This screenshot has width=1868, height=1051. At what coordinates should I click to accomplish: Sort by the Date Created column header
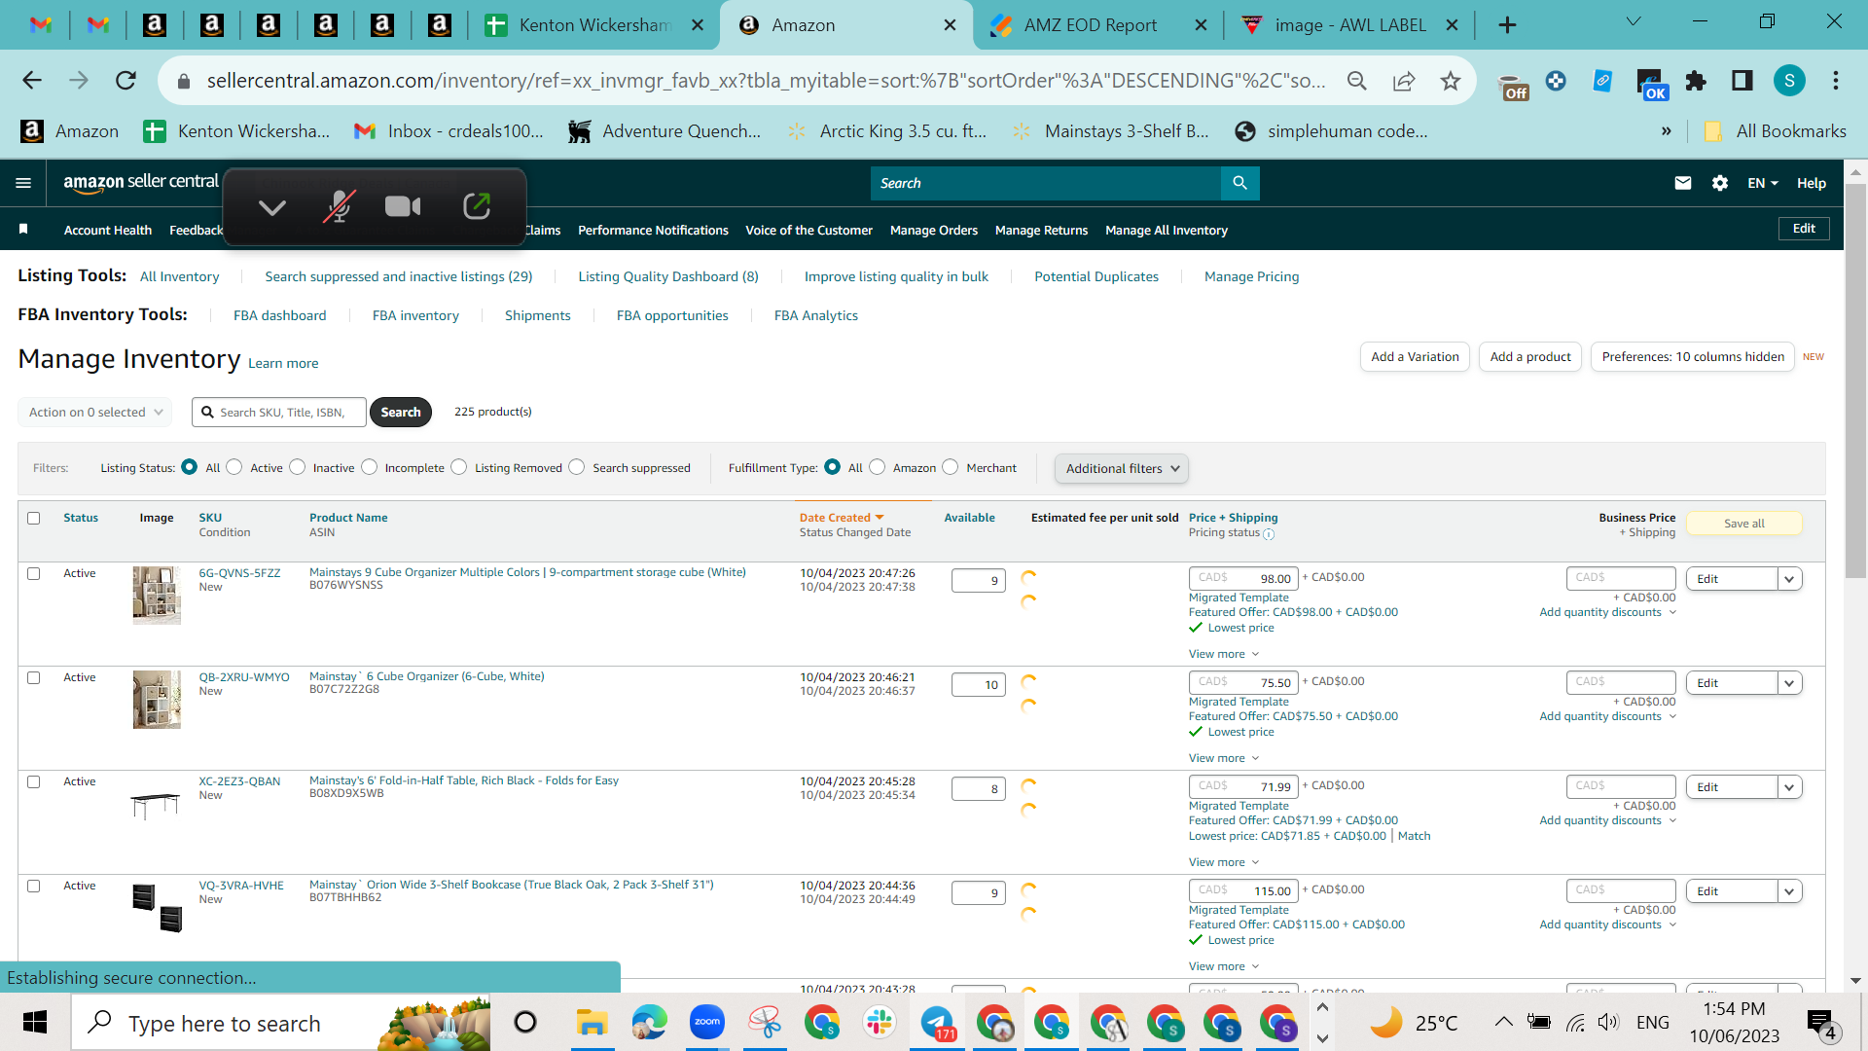click(x=841, y=518)
